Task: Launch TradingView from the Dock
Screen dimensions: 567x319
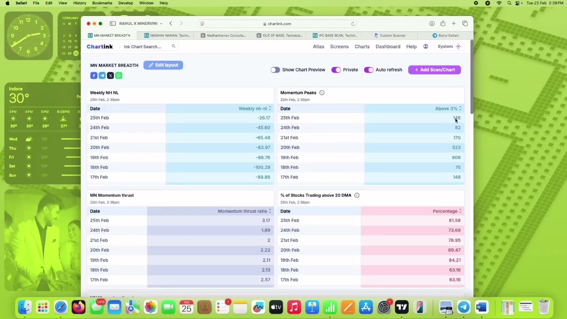Action: point(402,307)
